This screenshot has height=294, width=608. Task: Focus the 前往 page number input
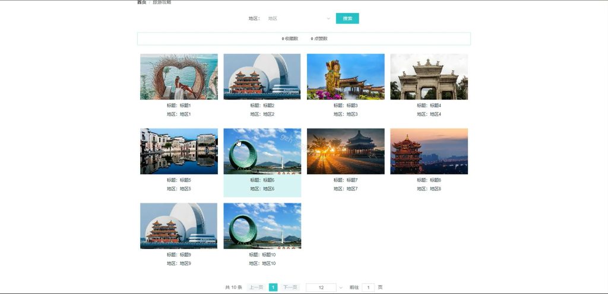tap(368, 287)
